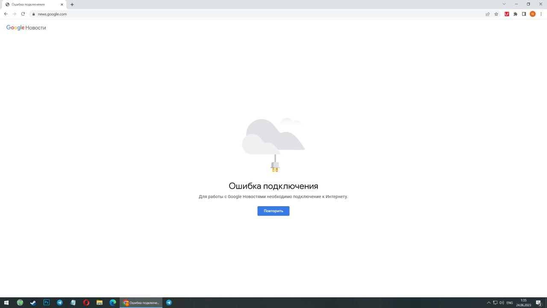Screen dimensions: 547x308
Task: Click the Ошибка подключения heading text
Action: coord(273,186)
